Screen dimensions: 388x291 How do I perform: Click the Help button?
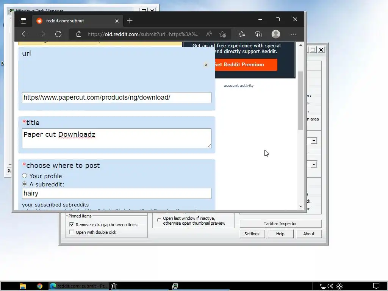point(280,234)
